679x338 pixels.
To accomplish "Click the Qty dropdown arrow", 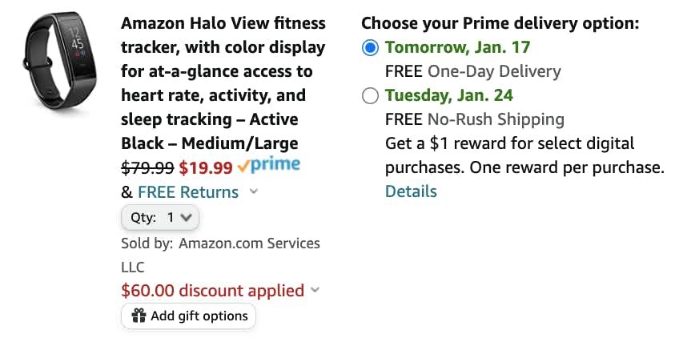I will (187, 218).
